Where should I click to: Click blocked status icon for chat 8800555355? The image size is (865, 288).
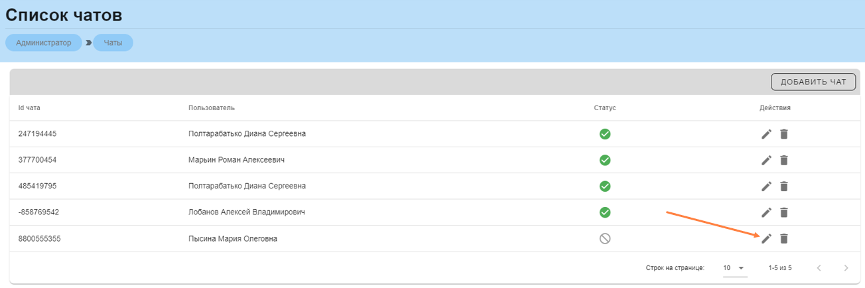pos(605,238)
